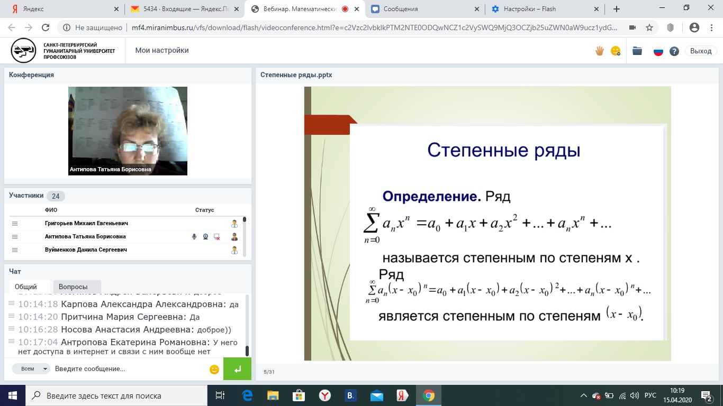Open message menu for Носова Анастасия Андреевна
The height and width of the screenshot is (406, 723).
tap(11, 329)
